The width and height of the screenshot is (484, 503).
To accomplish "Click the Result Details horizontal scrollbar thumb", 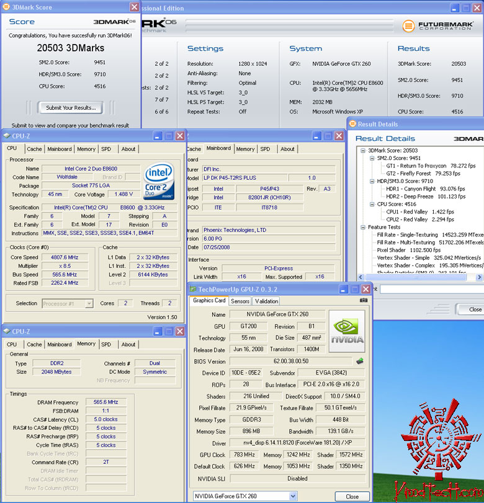I will (416, 277).
